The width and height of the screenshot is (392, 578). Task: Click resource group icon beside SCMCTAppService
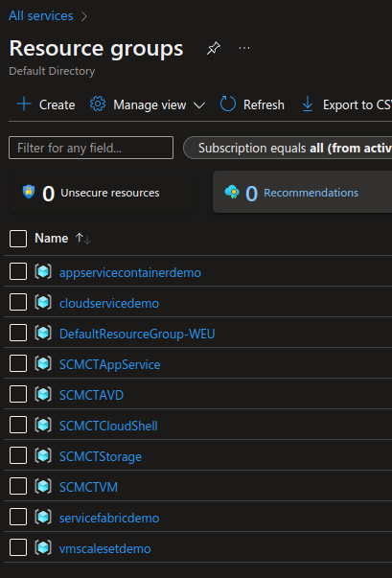[x=43, y=364]
